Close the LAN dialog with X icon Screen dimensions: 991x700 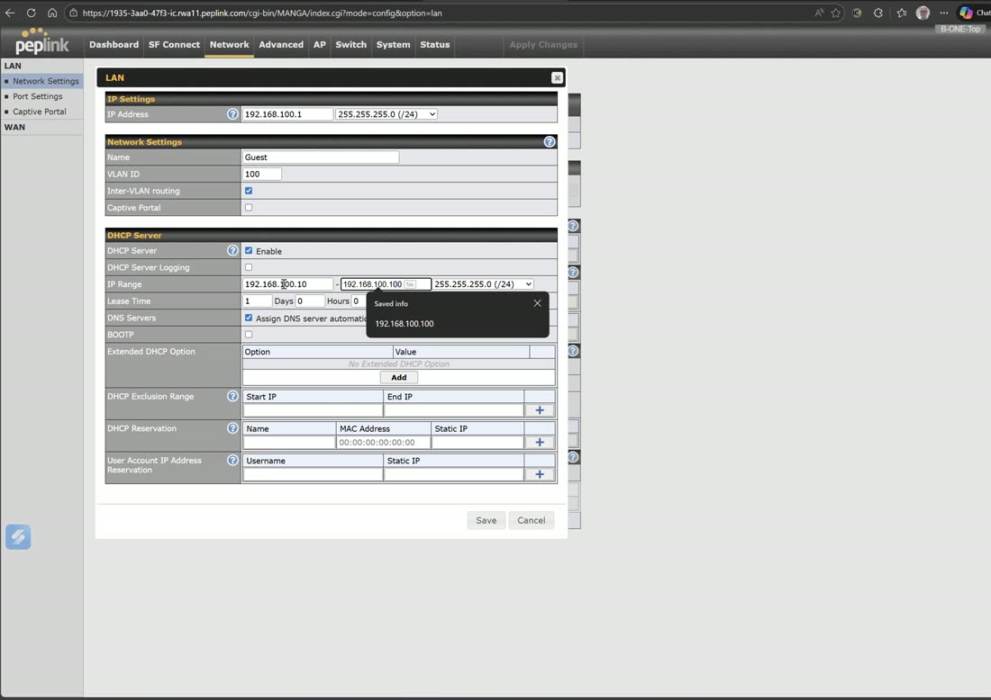tap(557, 77)
